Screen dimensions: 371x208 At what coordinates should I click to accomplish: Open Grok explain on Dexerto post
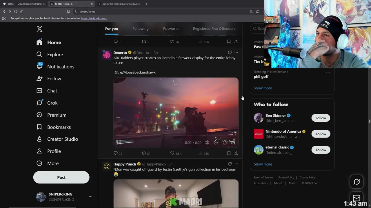coord(230,52)
